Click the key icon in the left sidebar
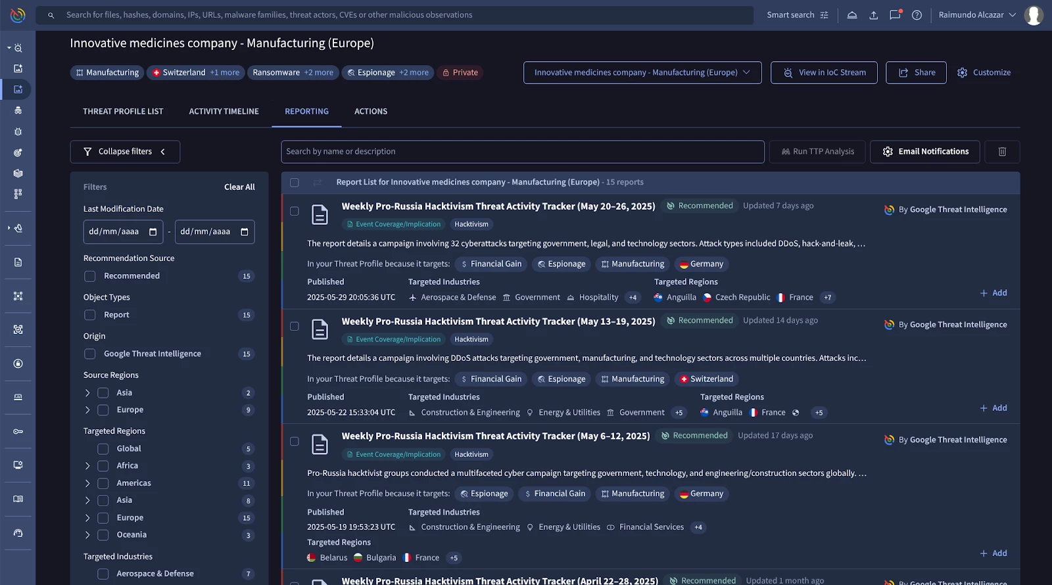This screenshot has width=1052, height=585. 18,431
